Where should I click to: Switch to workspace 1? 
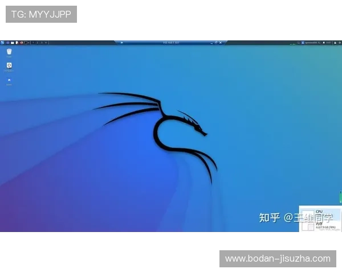click(33, 43)
